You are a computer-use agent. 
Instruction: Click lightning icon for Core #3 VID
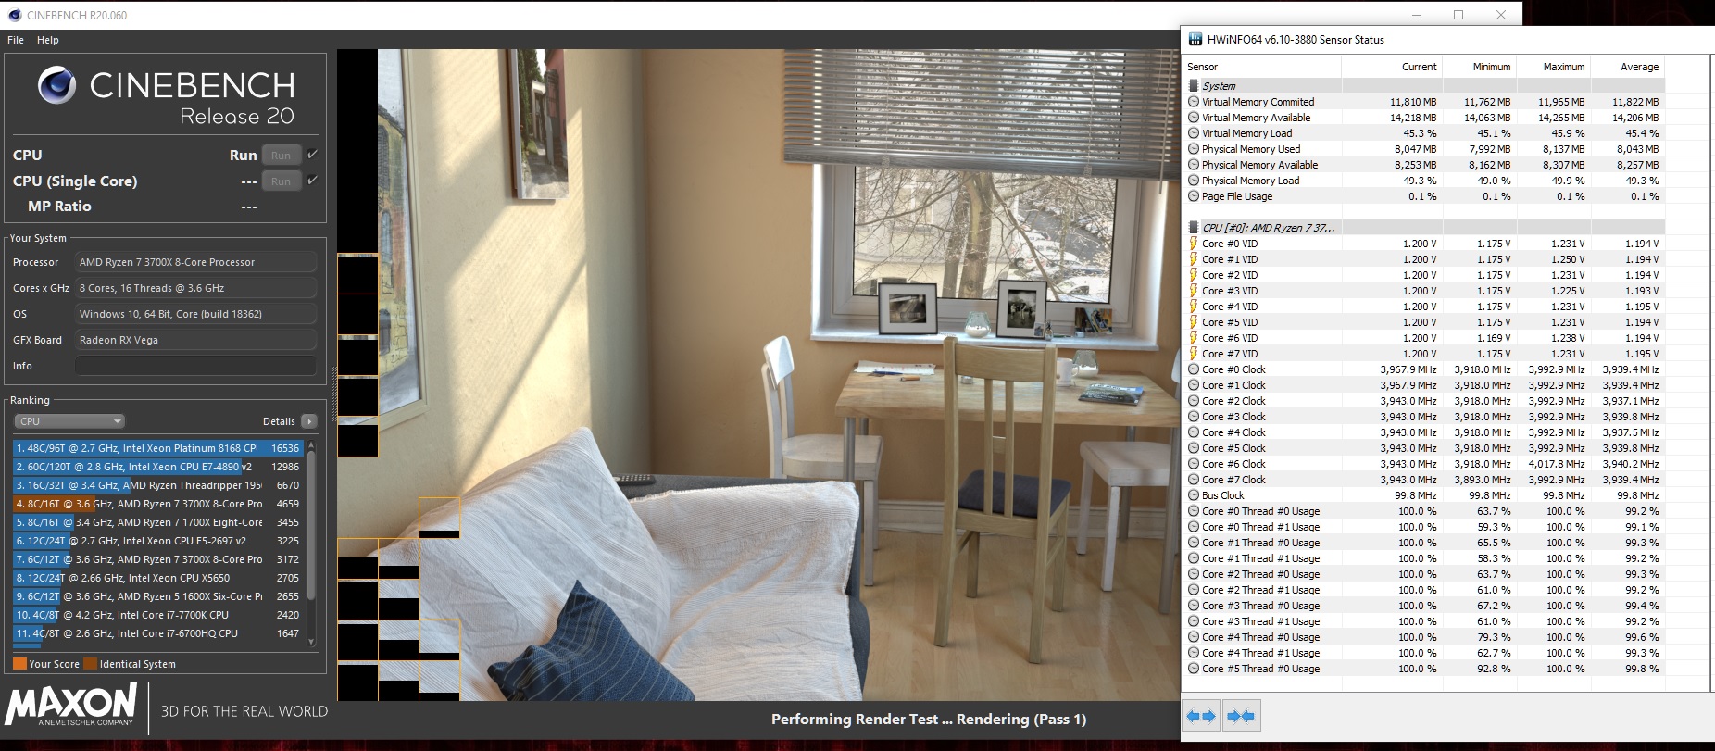[x=1194, y=291]
